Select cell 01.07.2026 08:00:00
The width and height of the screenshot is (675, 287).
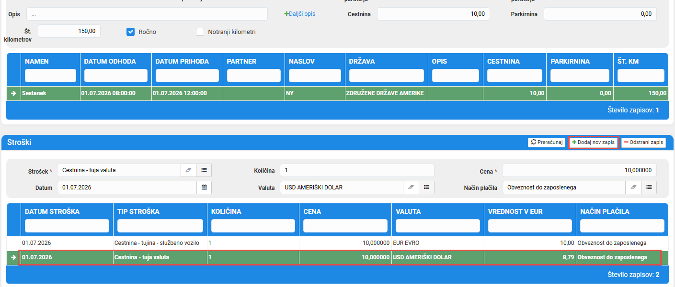pyautogui.click(x=115, y=93)
